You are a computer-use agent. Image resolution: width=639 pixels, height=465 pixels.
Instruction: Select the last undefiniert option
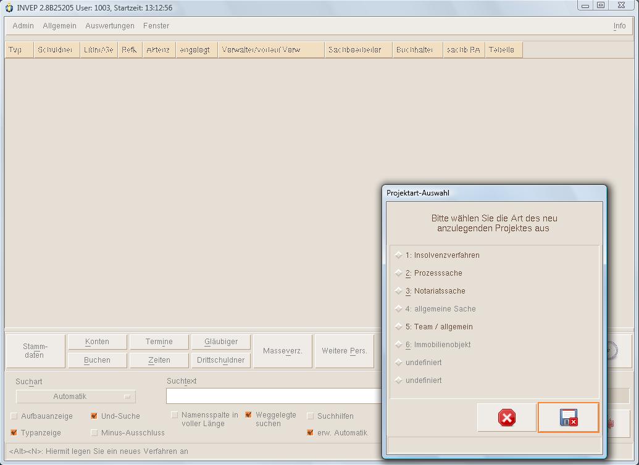419,381
